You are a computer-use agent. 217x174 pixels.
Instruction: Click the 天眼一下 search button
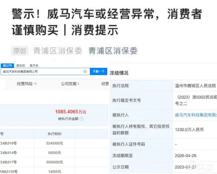(99, 71)
